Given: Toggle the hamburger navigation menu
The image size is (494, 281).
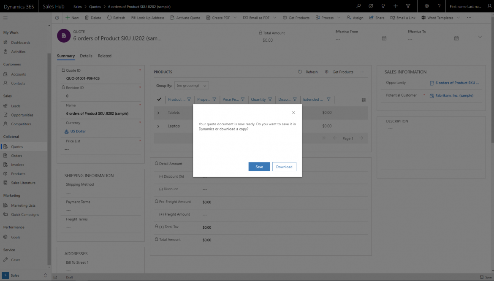Looking at the screenshot, I should 5,18.
